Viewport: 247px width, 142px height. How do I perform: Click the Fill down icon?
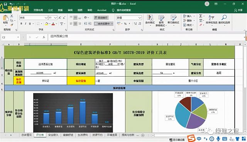click(x=201, y=21)
